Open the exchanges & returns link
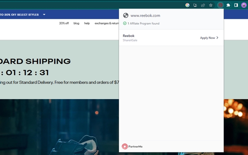This screenshot has width=248, height=155. (107, 23)
